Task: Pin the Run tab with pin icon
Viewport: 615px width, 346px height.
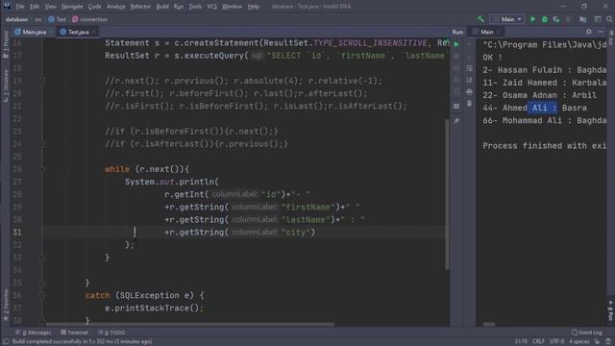Action: [456, 121]
